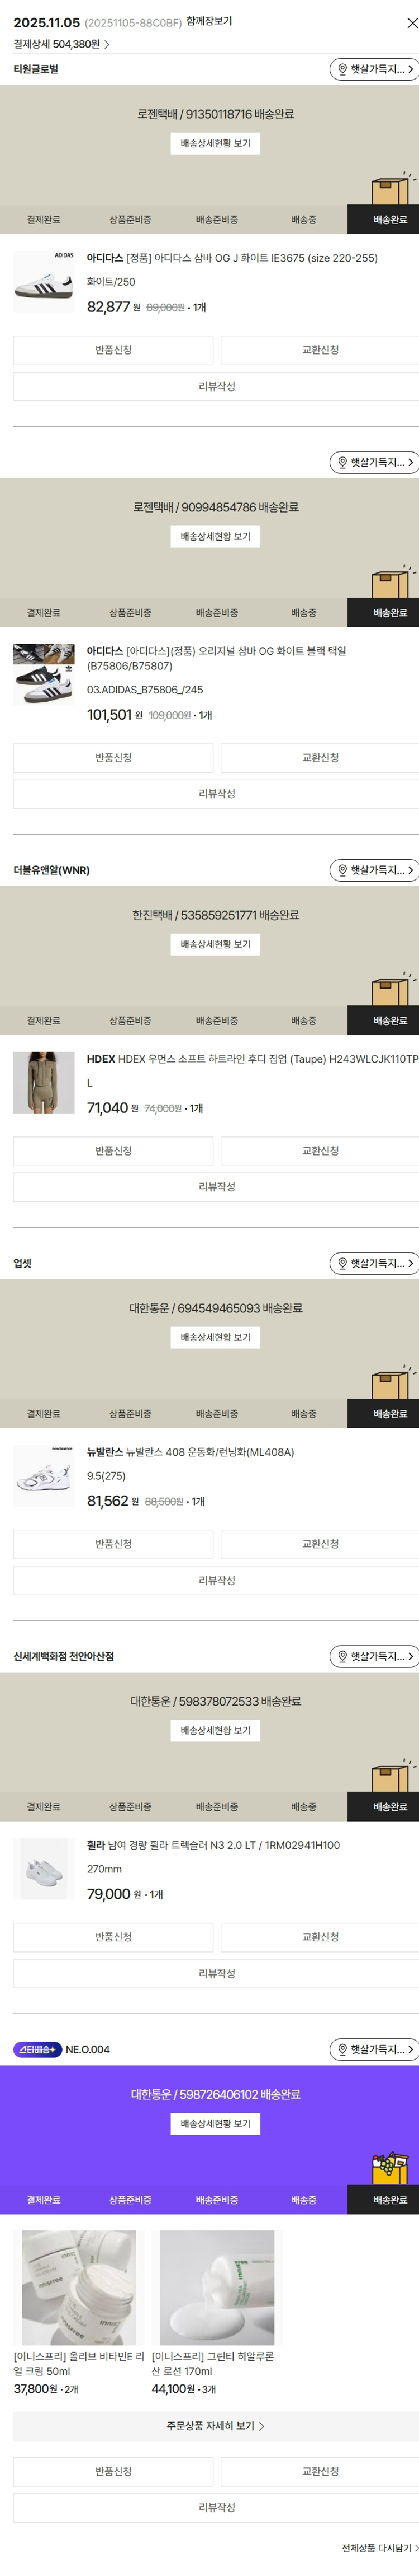
Task: View 배송상세현황 for 로젠택배 91350118716
Action: point(216,144)
